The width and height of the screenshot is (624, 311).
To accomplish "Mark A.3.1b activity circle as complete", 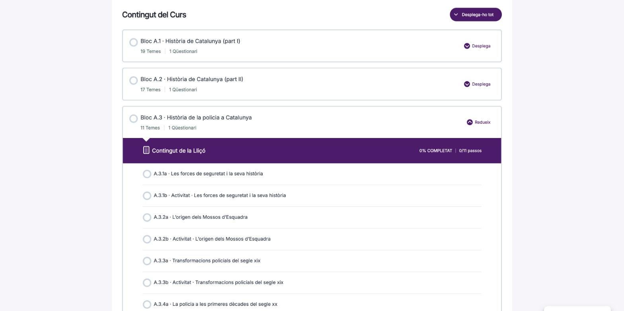I will tap(147, 196).
